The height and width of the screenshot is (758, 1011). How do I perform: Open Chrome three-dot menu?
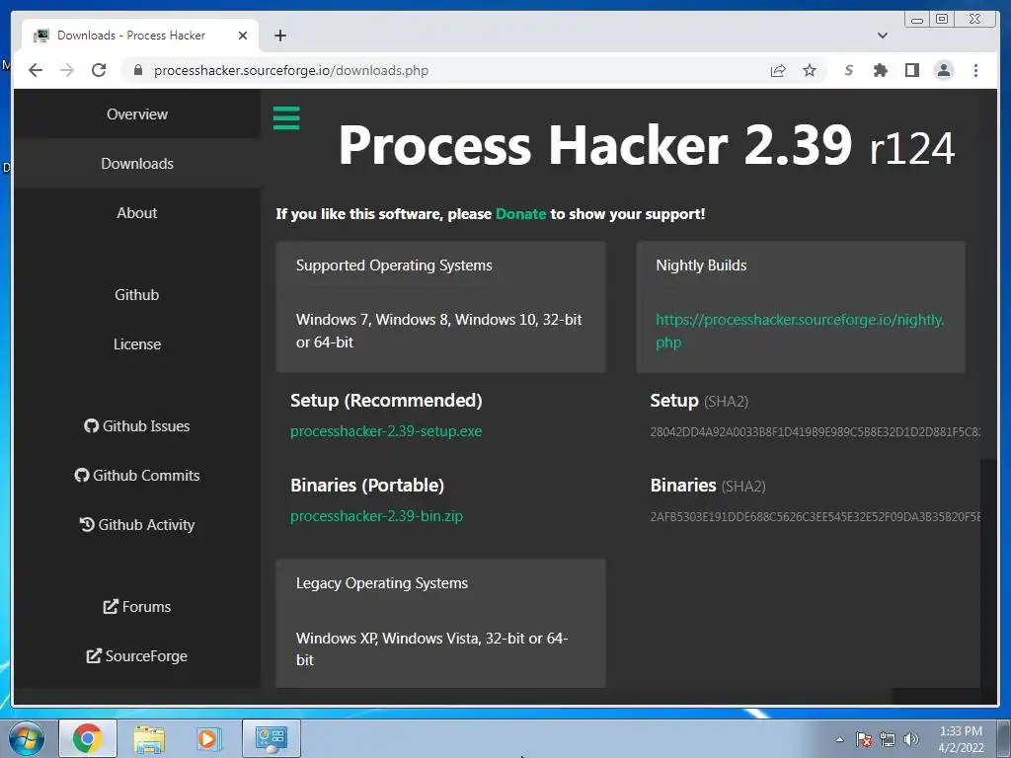pos(975,70)
